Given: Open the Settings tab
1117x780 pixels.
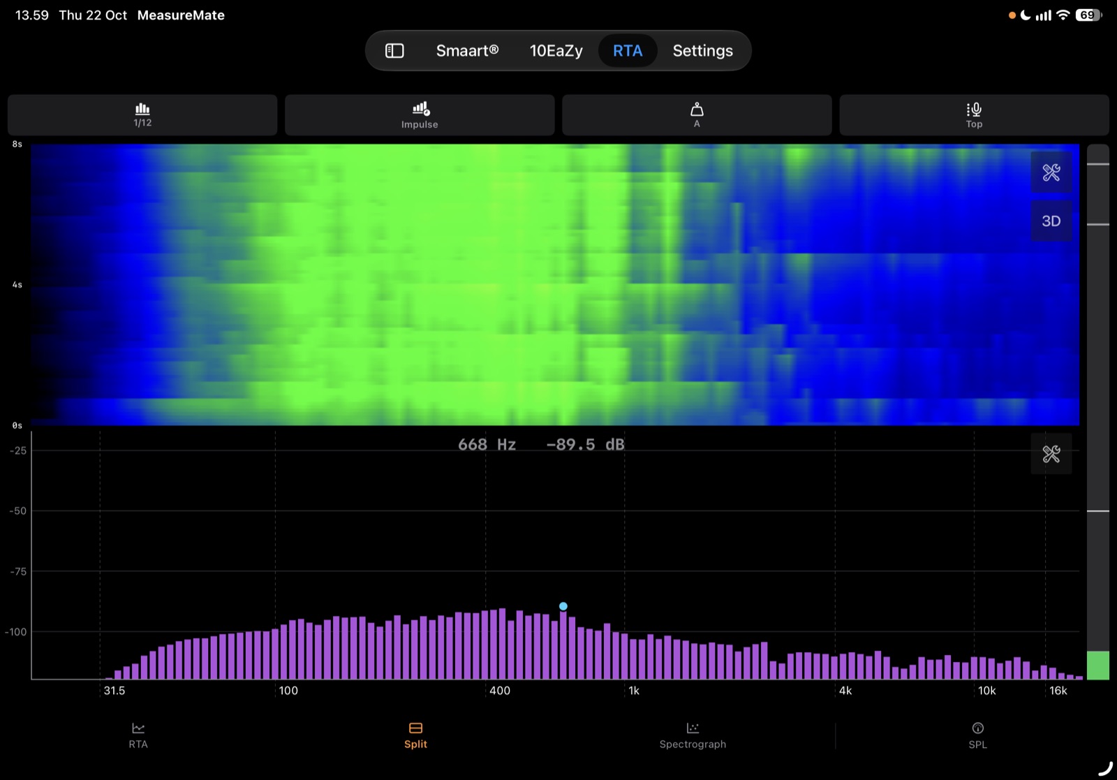Looking at the screenshot, I should click(702, 50).
